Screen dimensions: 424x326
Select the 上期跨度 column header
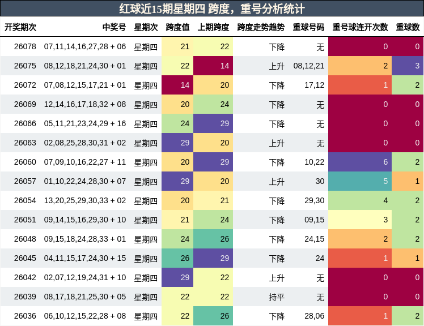click(x=213, y=27)
